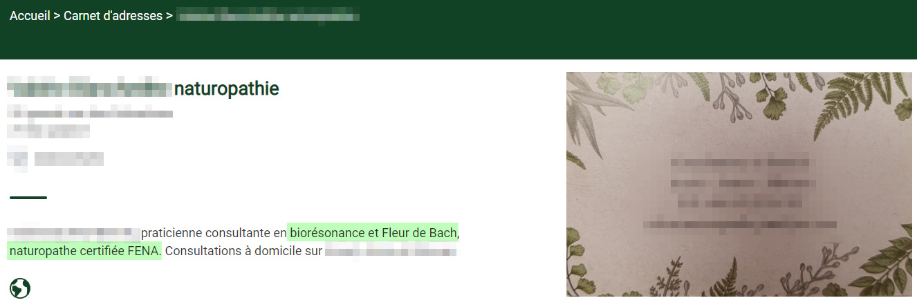This screenshot has height=307, width=917.
Task: Click the phrase Consultations à domicile sur
Action: (x=243, y=250)
